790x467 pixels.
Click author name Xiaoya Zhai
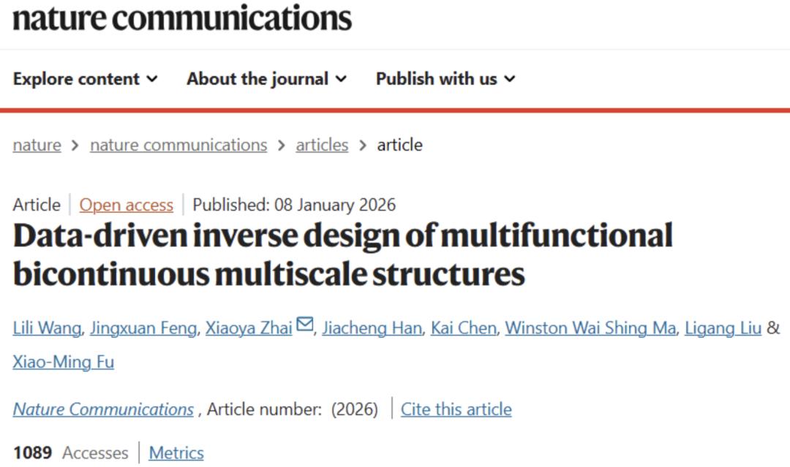click(249, 328)
